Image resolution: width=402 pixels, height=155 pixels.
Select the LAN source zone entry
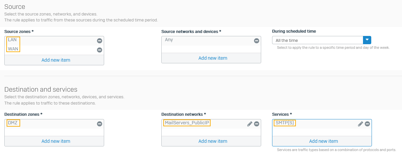coord(12,40)
